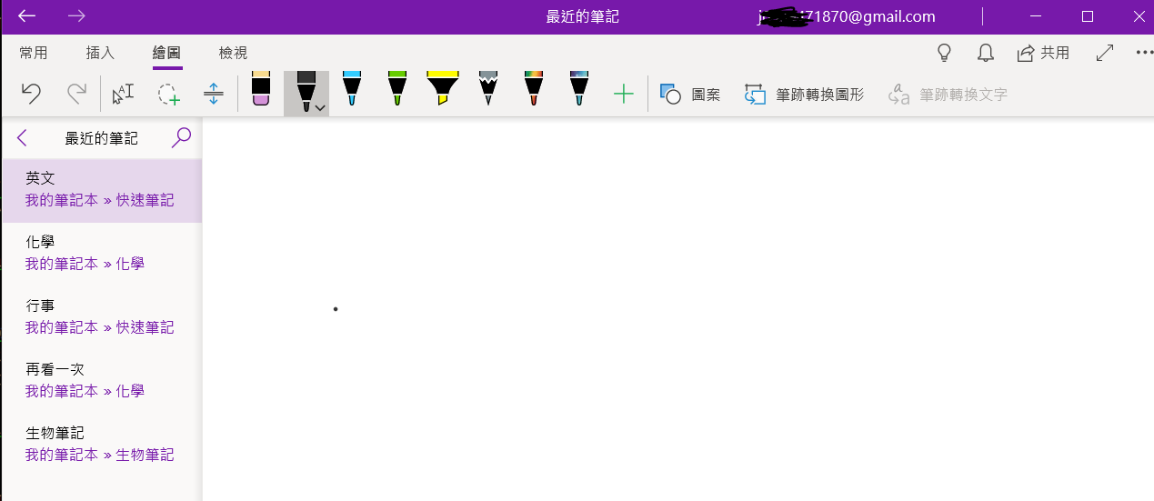This screenshot has width=1154, height=501.
Task: Open the black pen options dropdown
Action: [x=320, y=107]
